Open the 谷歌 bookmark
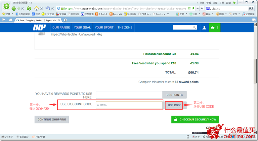This screenshot has height=141, width=258. click(x=36, y=14)
